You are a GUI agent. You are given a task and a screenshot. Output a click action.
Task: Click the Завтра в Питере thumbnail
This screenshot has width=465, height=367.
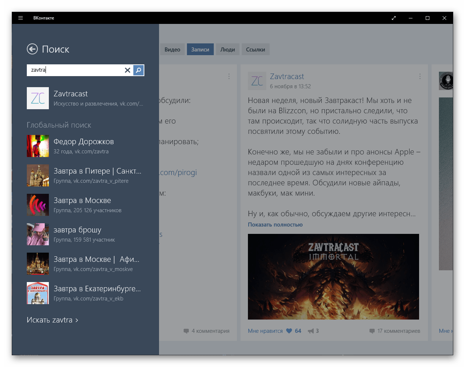(38, 175)
